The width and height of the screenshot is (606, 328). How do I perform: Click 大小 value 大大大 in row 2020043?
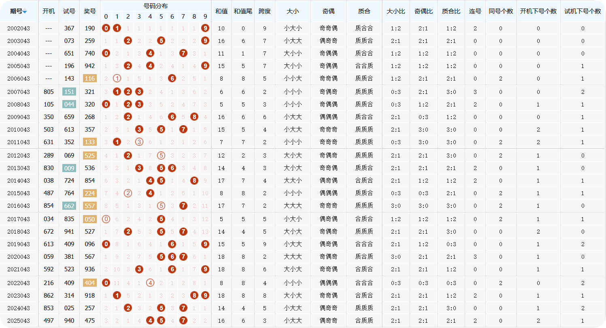click(293, 257)
